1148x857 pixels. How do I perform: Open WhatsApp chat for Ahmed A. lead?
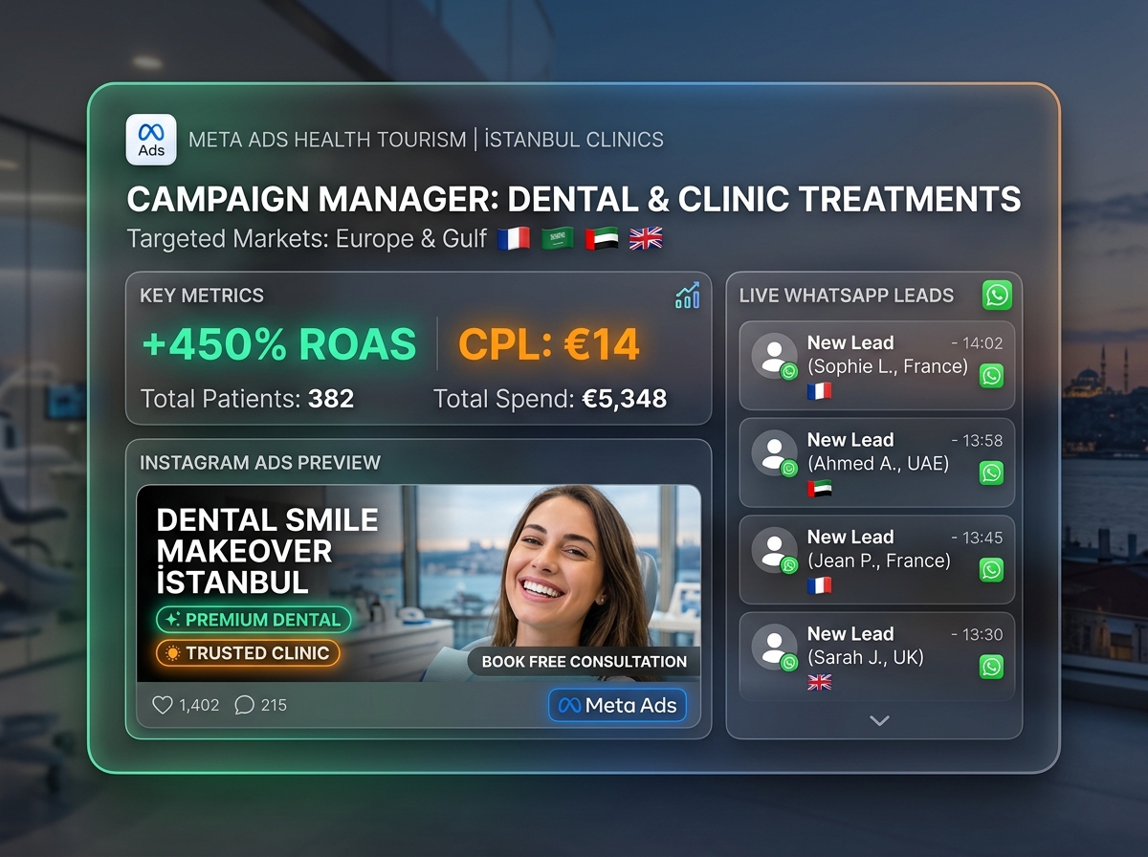click(992, 472)
